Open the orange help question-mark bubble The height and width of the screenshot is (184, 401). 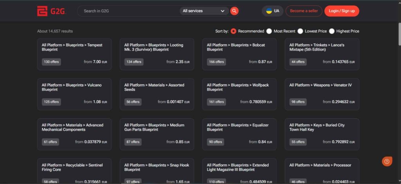click(x=387, y=161)
